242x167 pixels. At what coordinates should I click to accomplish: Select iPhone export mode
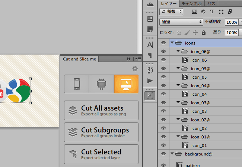coord(77,84)
